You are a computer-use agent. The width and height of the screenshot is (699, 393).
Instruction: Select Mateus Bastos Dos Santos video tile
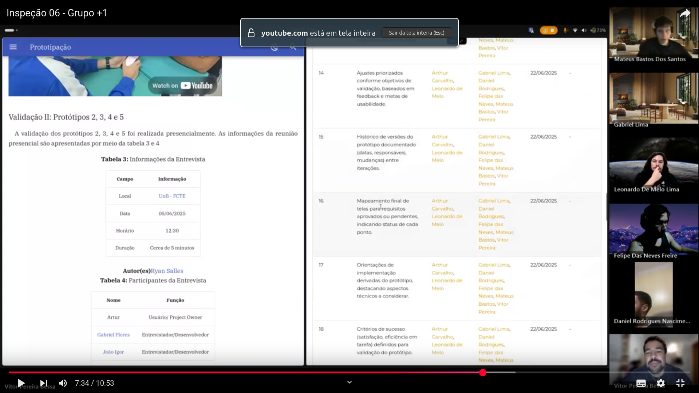pos(654,35)
